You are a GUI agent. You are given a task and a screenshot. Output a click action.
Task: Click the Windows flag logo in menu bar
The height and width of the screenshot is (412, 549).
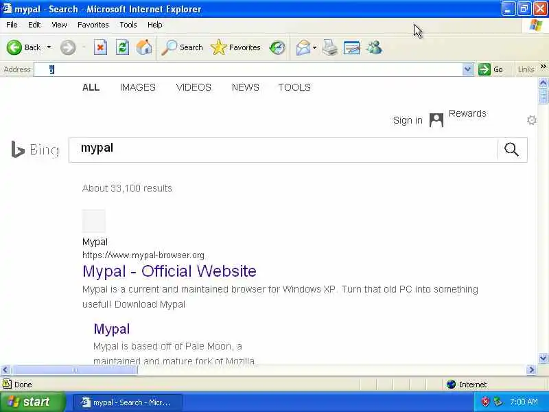pos(536,25)
